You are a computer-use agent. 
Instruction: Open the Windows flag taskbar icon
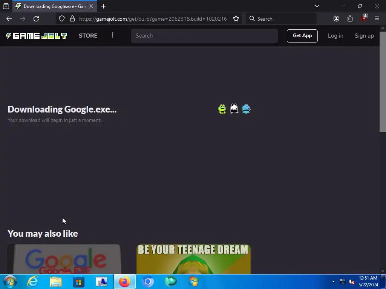pos(194,281)
